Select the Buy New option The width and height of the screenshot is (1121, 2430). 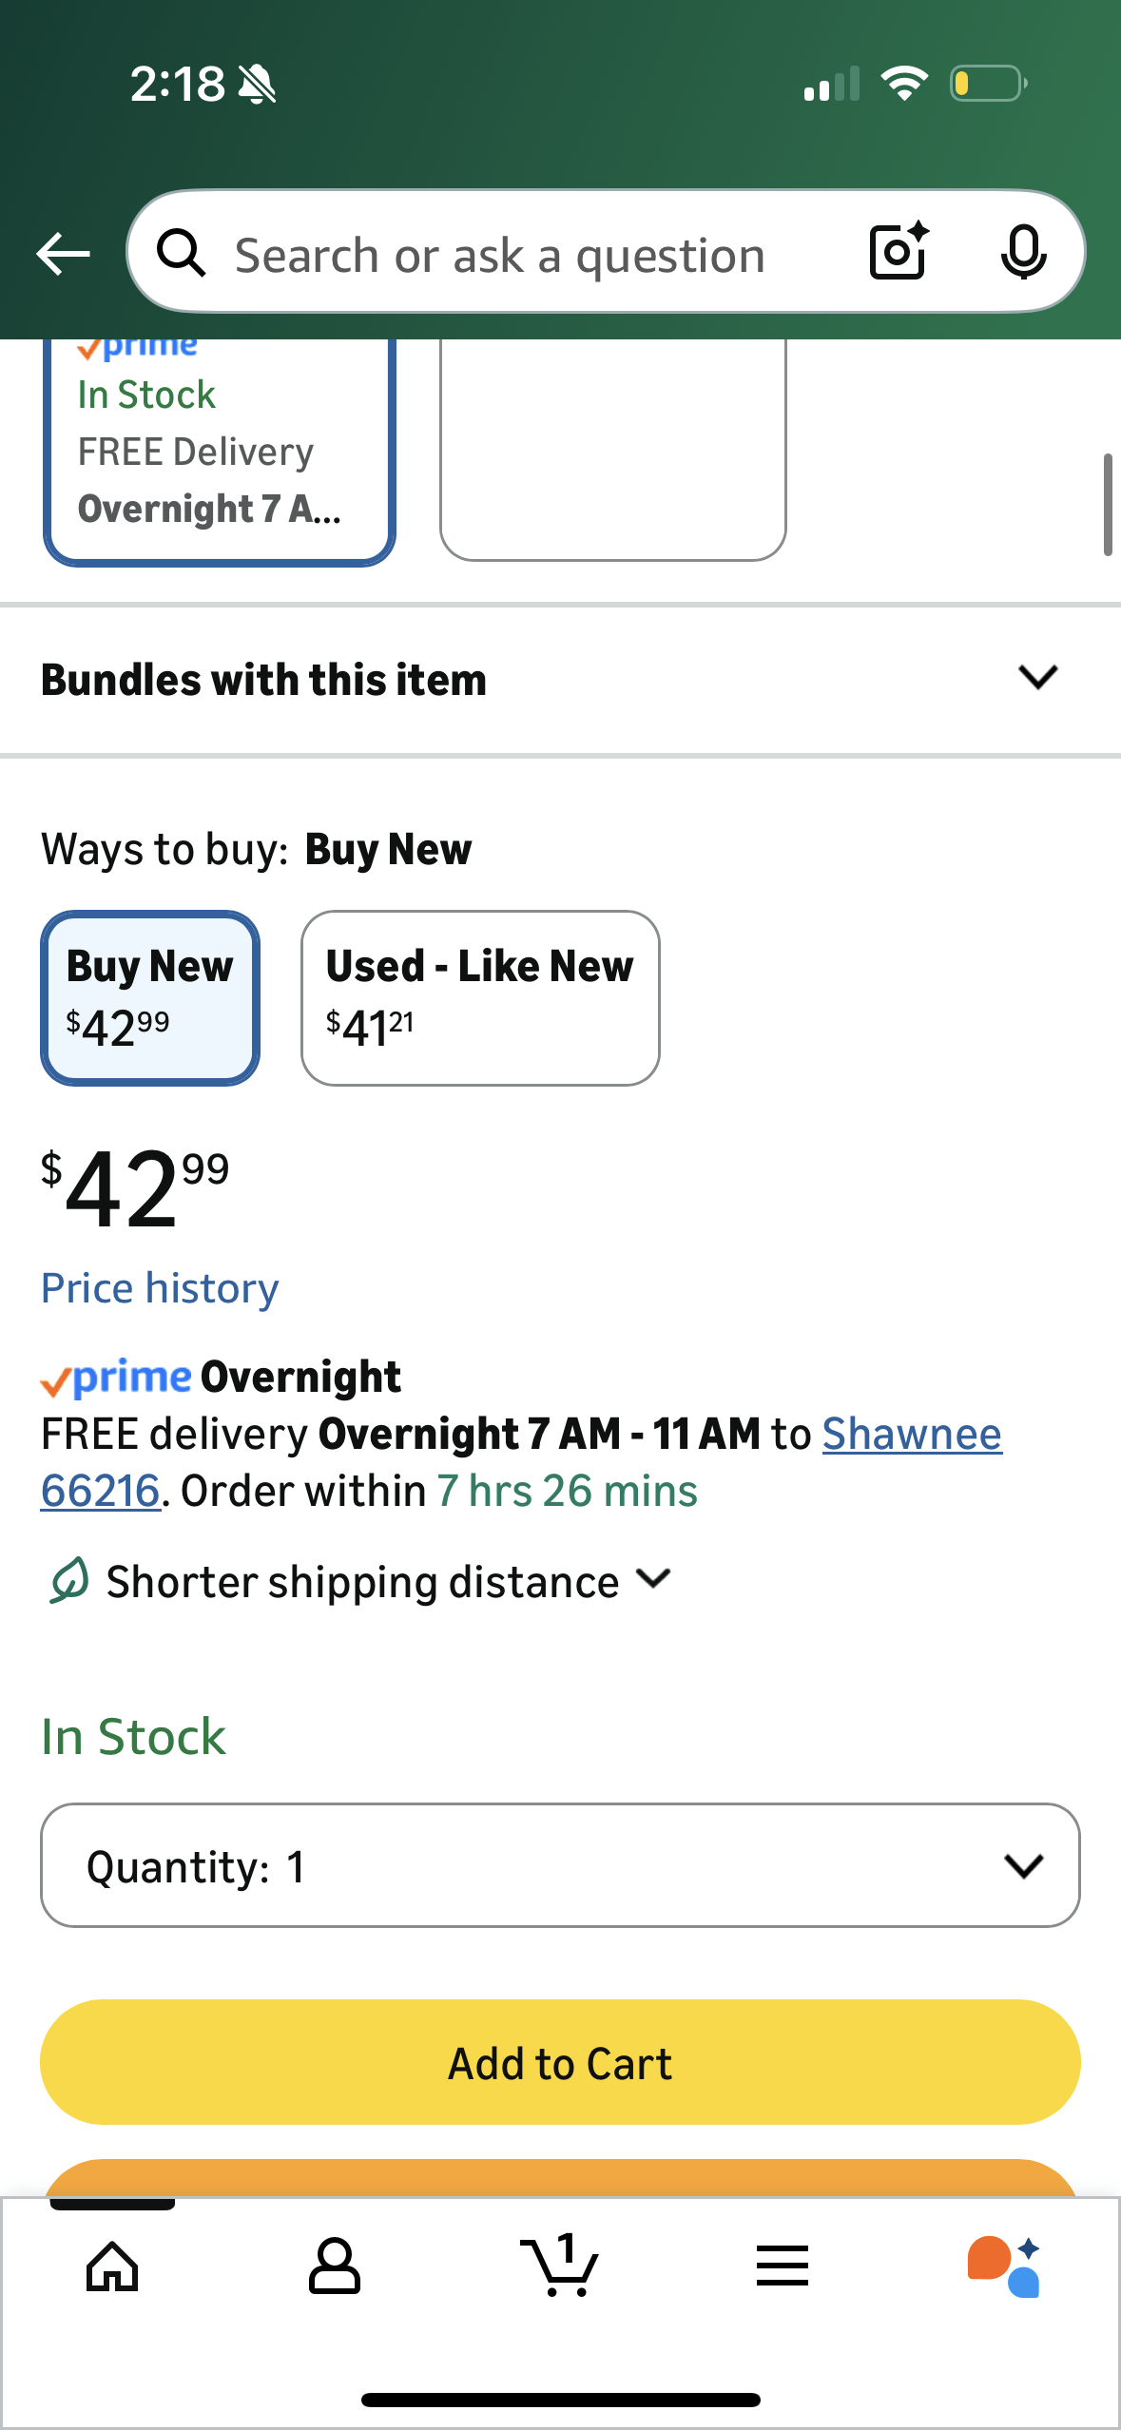(150, 997)
